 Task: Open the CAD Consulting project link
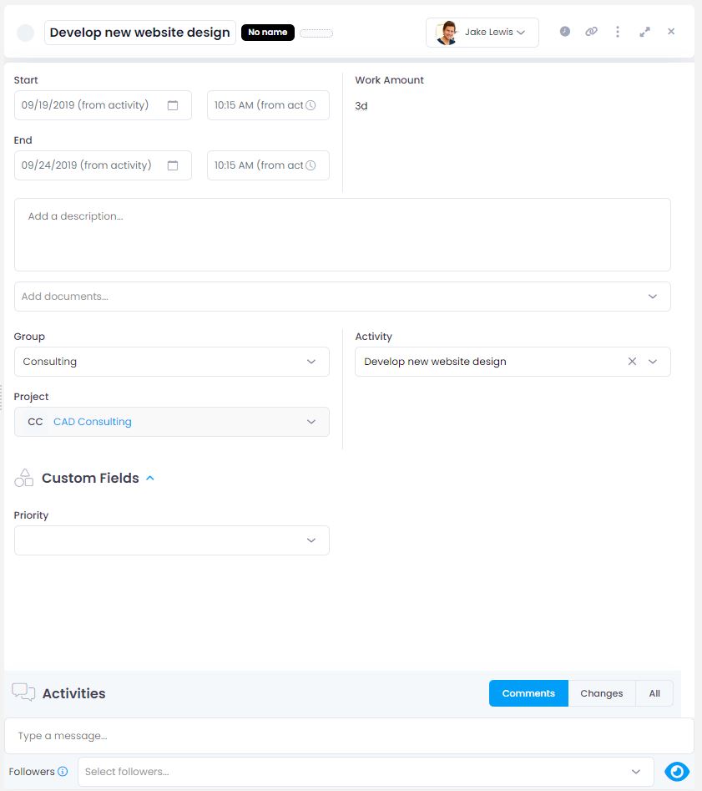pyautogui.click(x=93, y=422)
